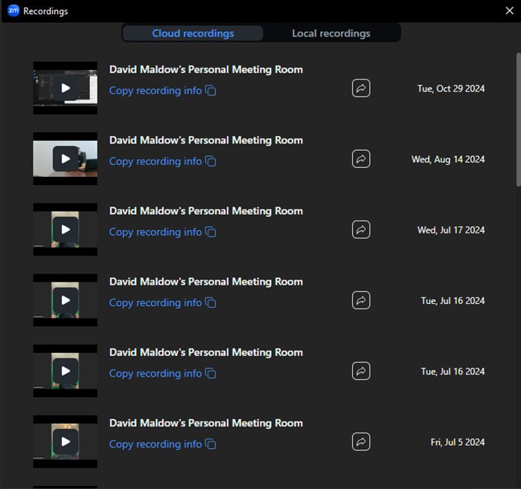Select the Cloud recordings tab
This screenshot has height=489, width=521.
coord(193,33)
